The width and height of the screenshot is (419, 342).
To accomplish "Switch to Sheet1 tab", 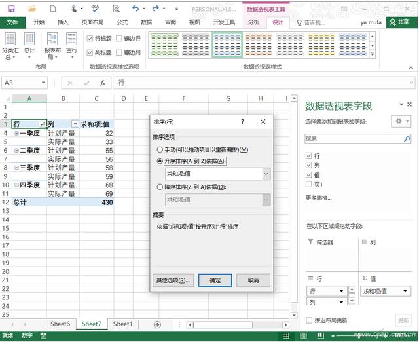I will (x=122, y=324).
